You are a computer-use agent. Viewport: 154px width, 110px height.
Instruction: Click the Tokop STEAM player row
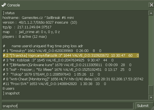click(x=51, y=74)
